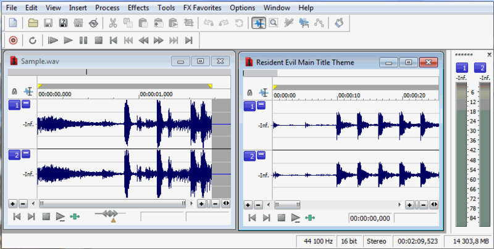Open the Effects menu
This screenshot has height=249, width=494.
point(138,8)
